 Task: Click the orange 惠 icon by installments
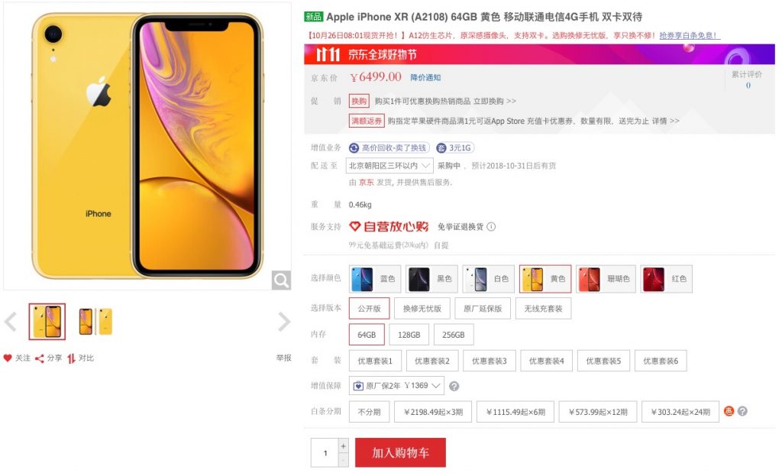pyautogui.click(x=729, y=411)
